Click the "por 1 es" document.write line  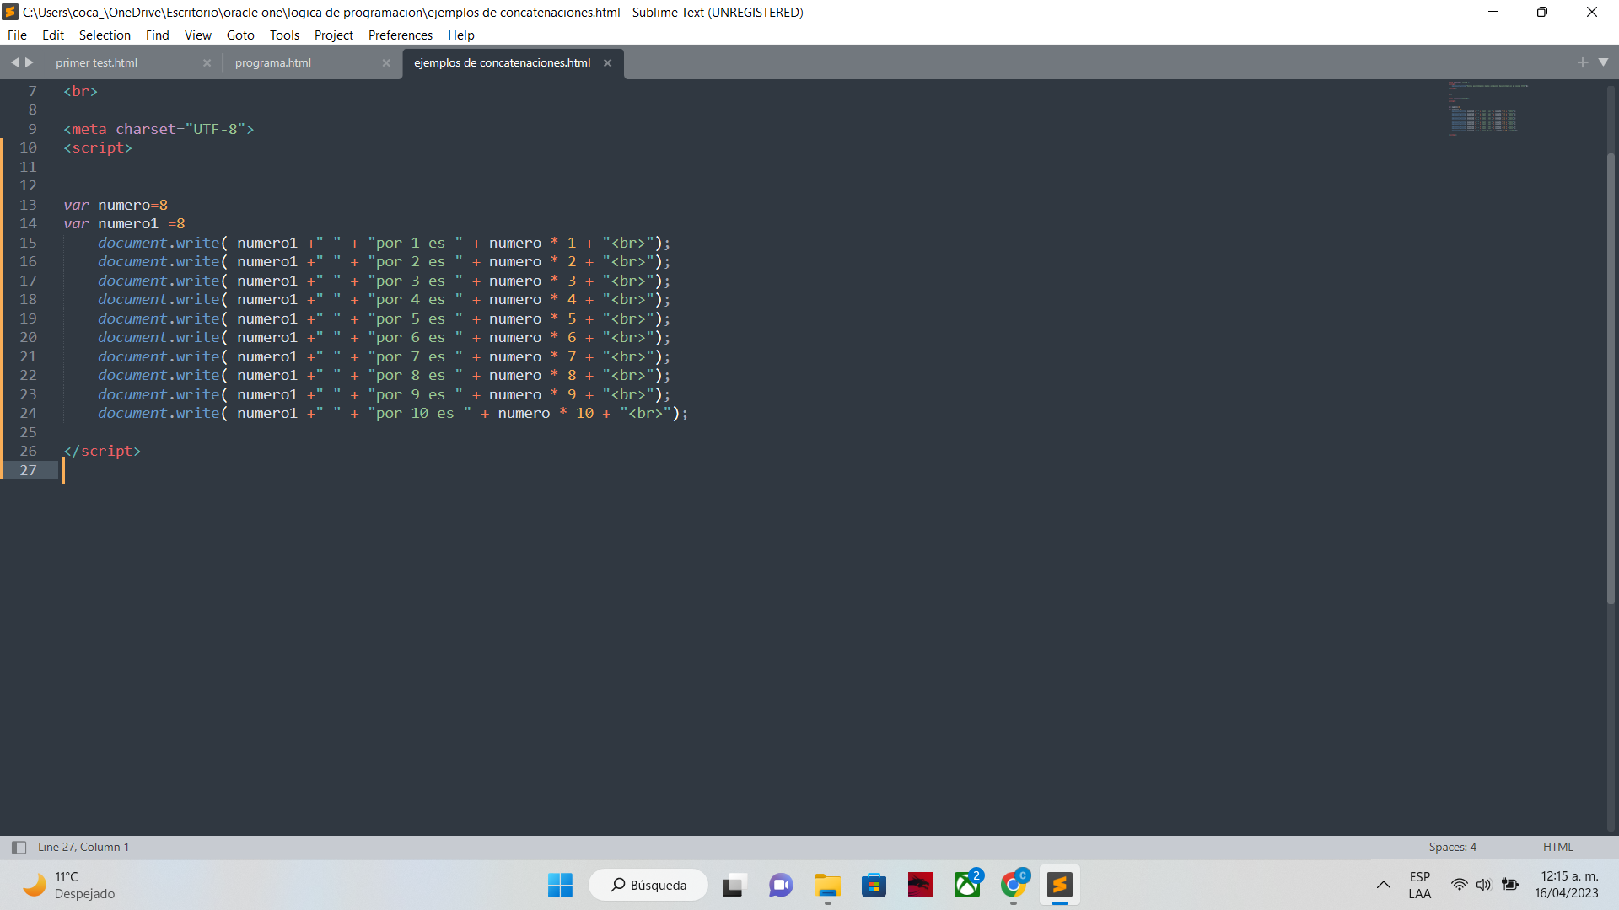(385, 243)
